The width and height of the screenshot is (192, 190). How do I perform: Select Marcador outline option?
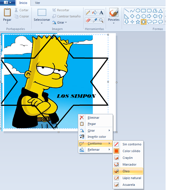coord(128,164)
